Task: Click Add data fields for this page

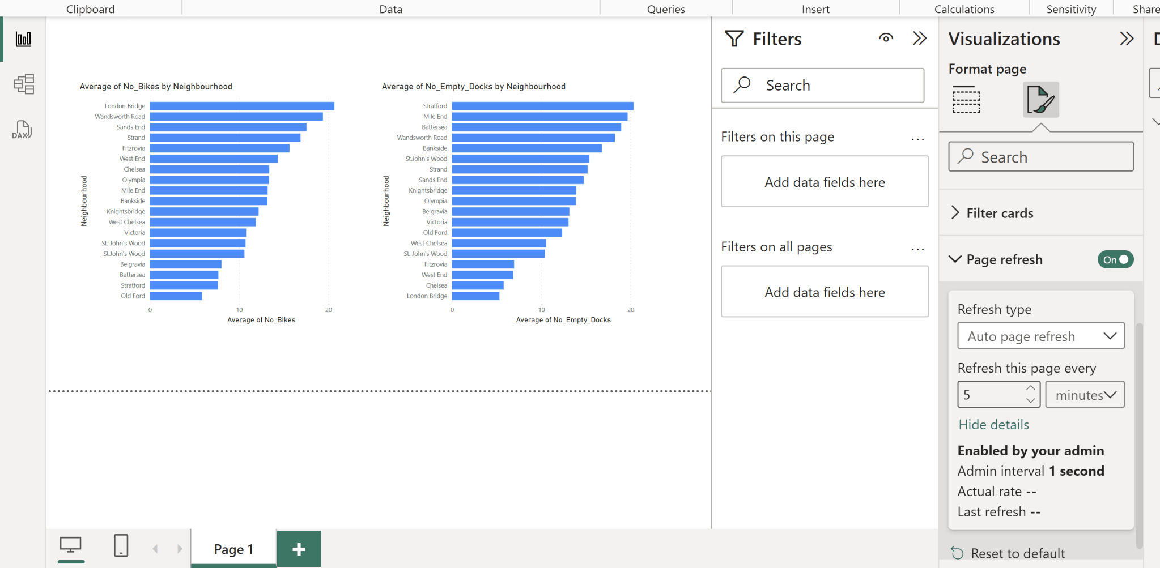Action: point(825,182)
